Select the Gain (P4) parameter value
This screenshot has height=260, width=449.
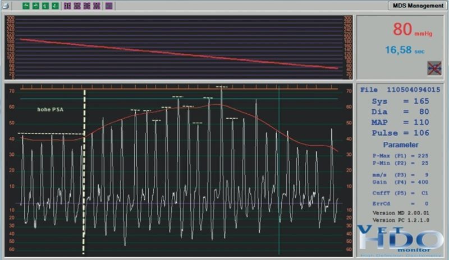coord(420,182)
